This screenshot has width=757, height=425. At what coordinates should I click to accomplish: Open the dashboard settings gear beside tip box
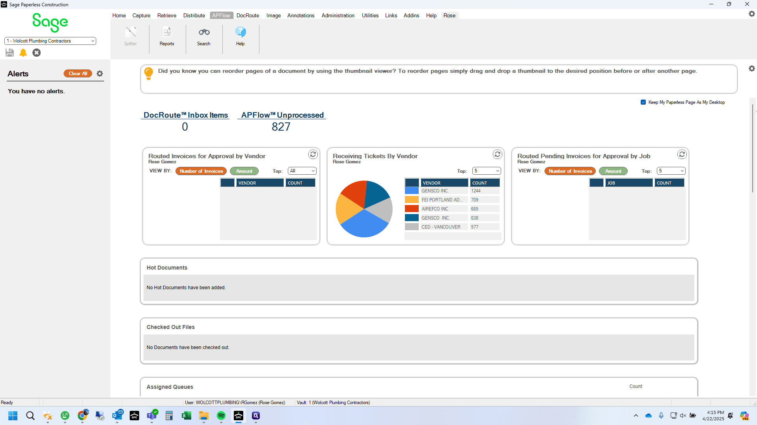(x=751, y=68)
